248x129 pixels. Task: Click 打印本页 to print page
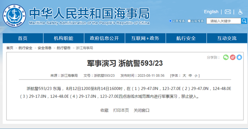click(121, 110)
